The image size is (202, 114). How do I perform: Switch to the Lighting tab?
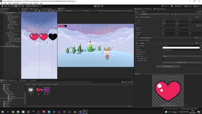[148, 9]
